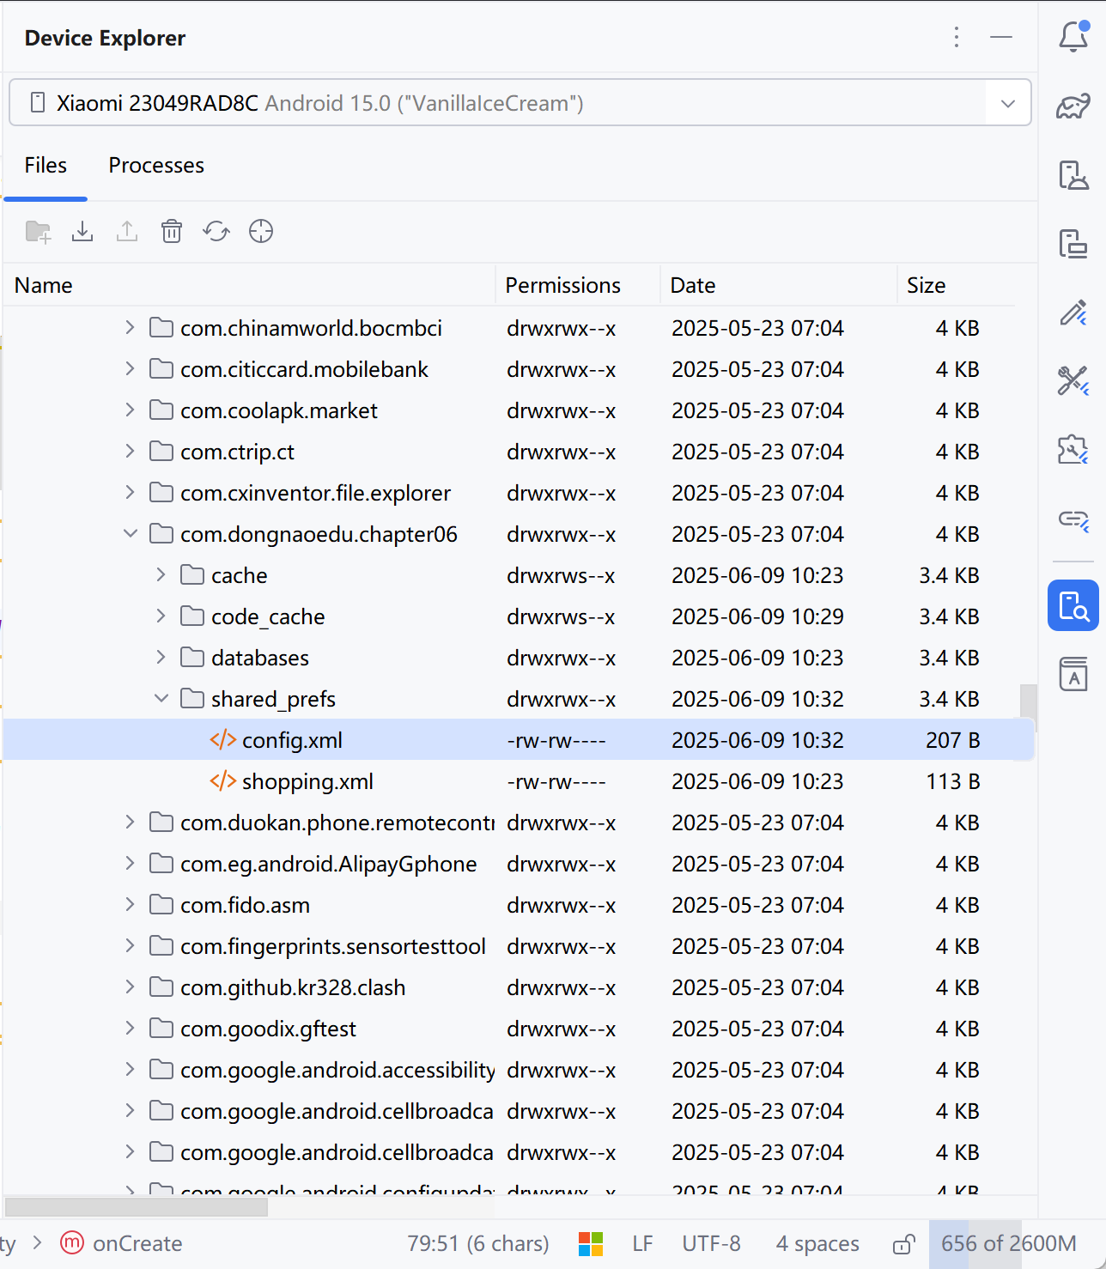The height and width of the screenshot is (1269, 1106).
Task: Click the UTF-8 encoding in status bar
Action: click(711, 1244)
